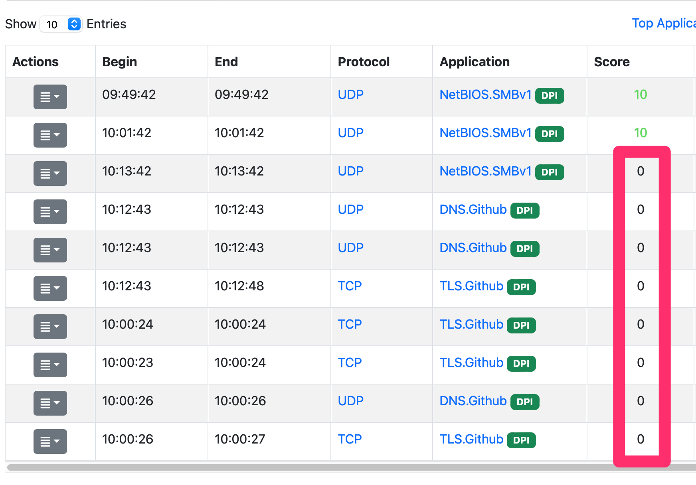The width and height of the screenshot is (696, 485).
Task: Click the DPI badge on the 10:01:42 NetBIOS.SMBv1 row
Action: pos(550,134)
